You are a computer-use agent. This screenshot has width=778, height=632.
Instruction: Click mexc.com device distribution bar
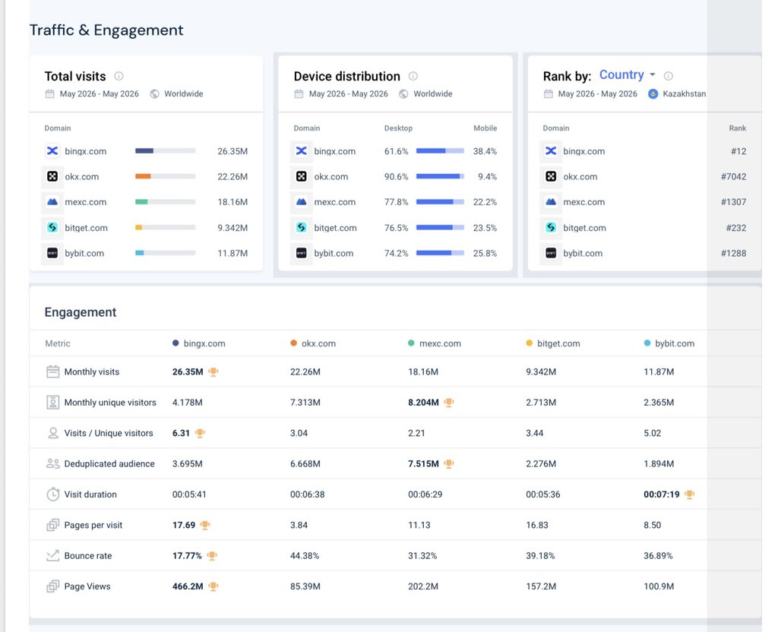(x=440, y=202)
